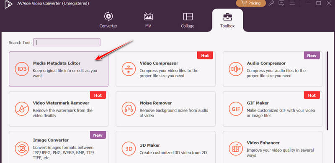
Task: Click "Remove background noise from audio" description
Action: click(x=174, y=113)
